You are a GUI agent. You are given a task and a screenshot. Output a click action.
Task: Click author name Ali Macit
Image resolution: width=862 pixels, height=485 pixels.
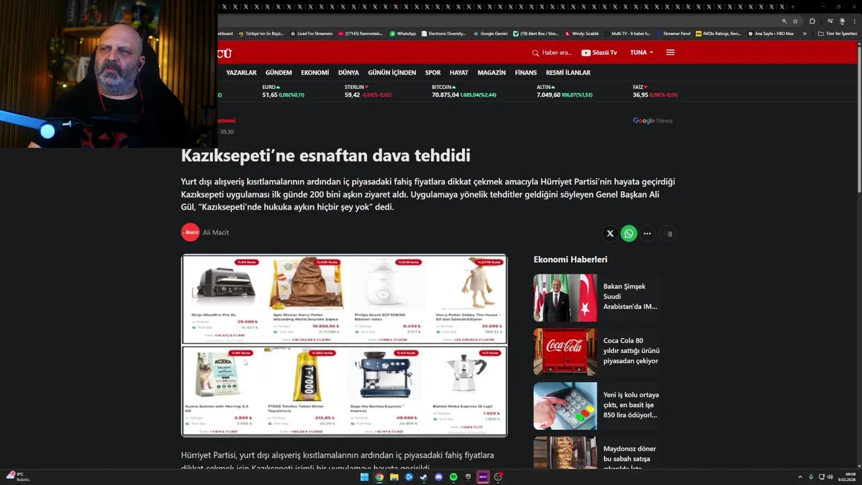(216, 232)
